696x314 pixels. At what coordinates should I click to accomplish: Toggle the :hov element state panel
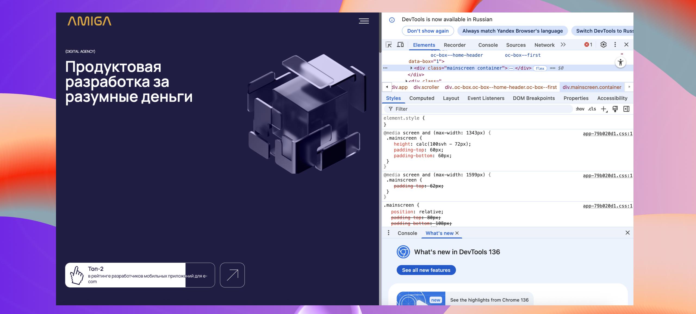tap(580, 109)
